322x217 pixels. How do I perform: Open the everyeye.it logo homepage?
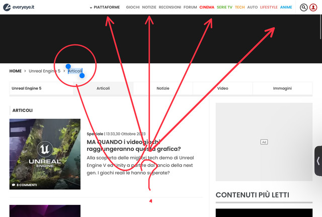19,7
